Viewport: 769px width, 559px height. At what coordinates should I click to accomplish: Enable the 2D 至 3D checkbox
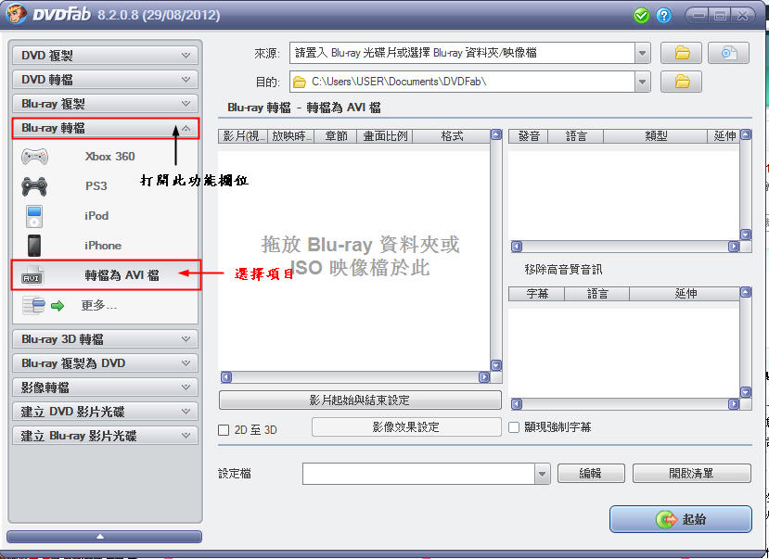[x=224, y=430]
